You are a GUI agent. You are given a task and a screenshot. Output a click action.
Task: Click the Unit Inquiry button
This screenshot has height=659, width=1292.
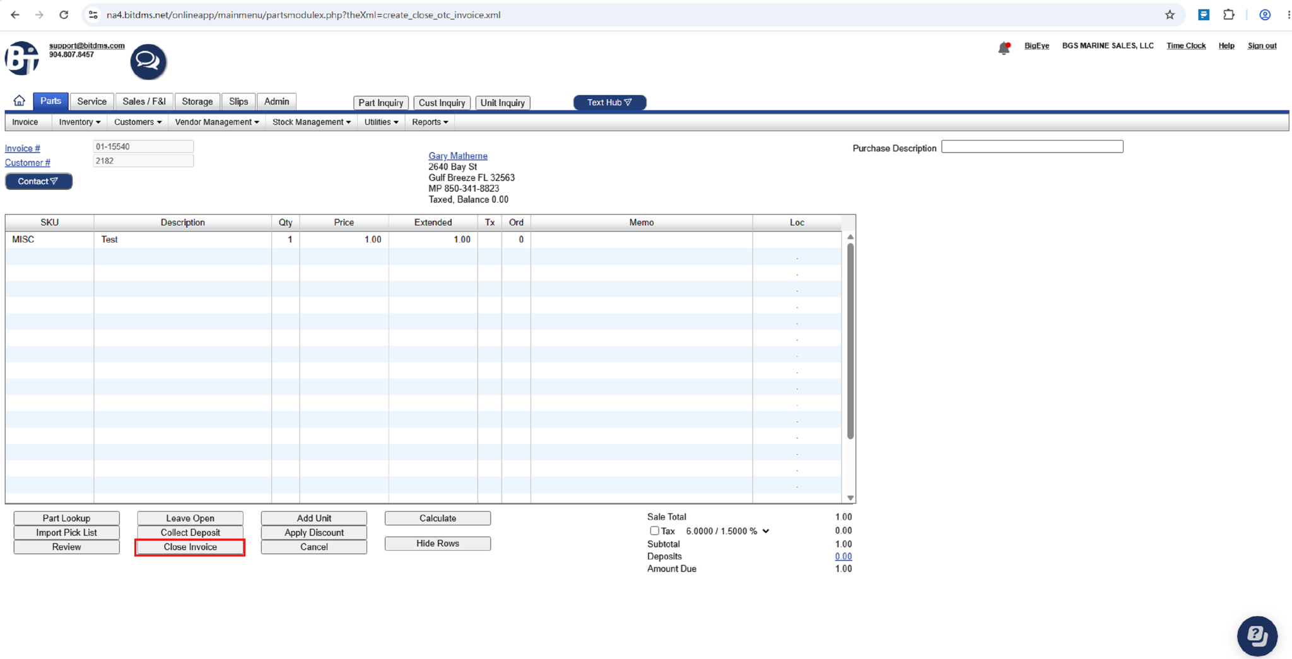click(x=502, y=103)
